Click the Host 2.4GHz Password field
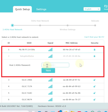Viewport: 108px width, 112px height. [55, 65]
